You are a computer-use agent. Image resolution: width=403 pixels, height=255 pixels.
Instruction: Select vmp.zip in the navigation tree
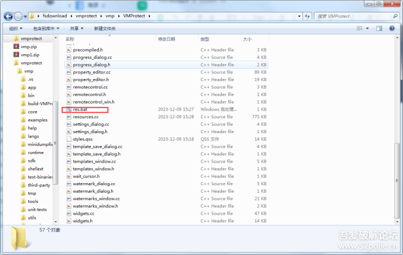click(25, 47)
